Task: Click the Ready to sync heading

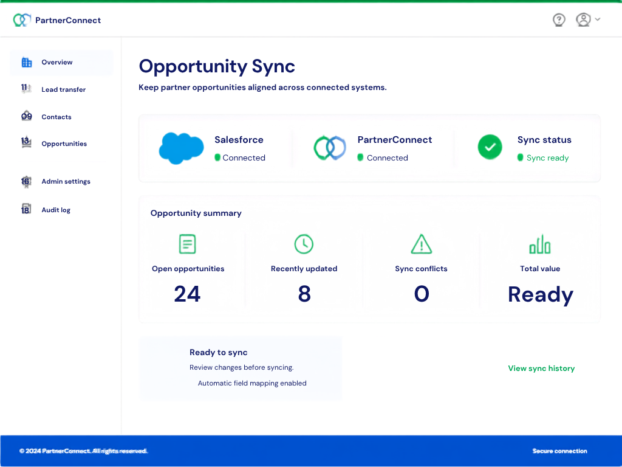Action: (219, 352)
